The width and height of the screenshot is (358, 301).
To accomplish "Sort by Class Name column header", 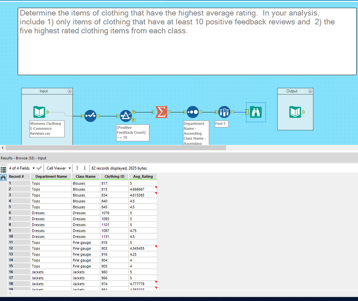I will [x=86, y=177].
